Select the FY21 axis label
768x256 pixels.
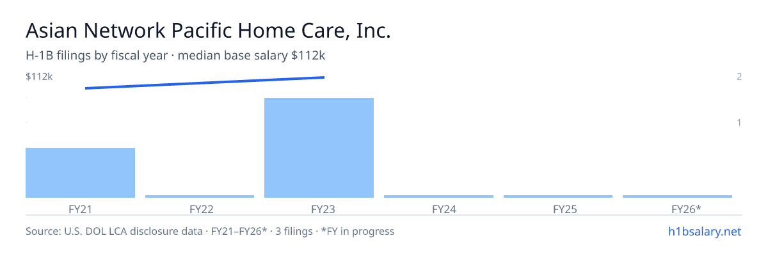pos(80,209)
